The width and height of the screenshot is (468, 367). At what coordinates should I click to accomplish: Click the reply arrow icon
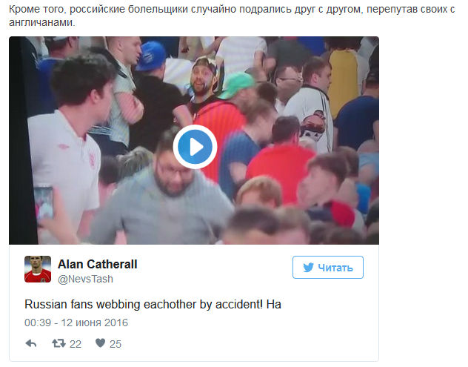tap(31, 343)
